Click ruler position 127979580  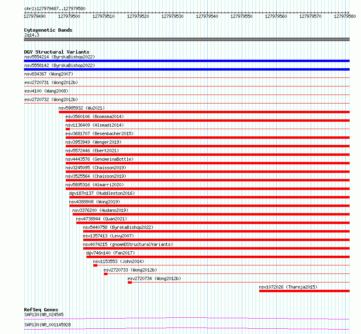[x=345, y=16]
